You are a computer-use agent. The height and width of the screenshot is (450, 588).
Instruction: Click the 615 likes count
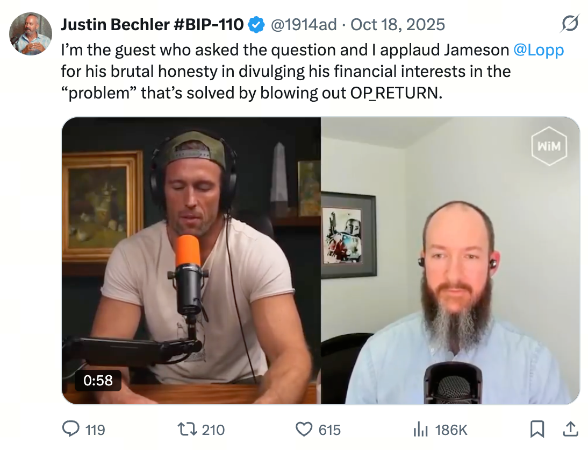[x=329, y=430]
